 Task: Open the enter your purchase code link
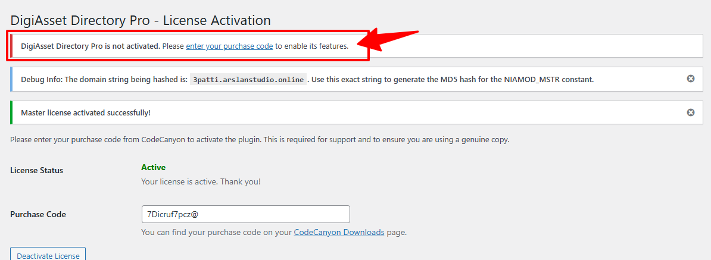click(x=229, y=46)
